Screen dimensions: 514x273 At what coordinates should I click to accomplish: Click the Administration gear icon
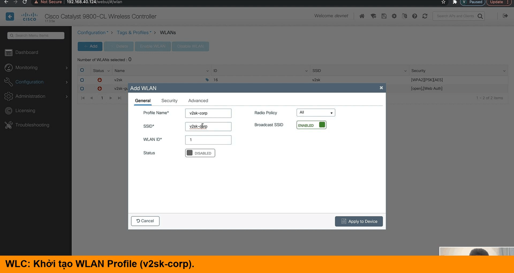click(x=9, y=96)
